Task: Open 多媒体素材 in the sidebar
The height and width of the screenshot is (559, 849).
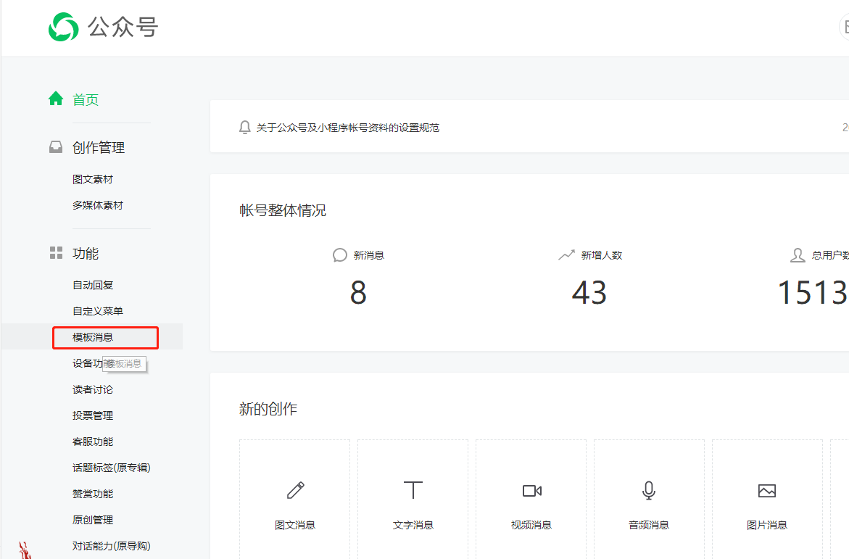Action: 98,205
